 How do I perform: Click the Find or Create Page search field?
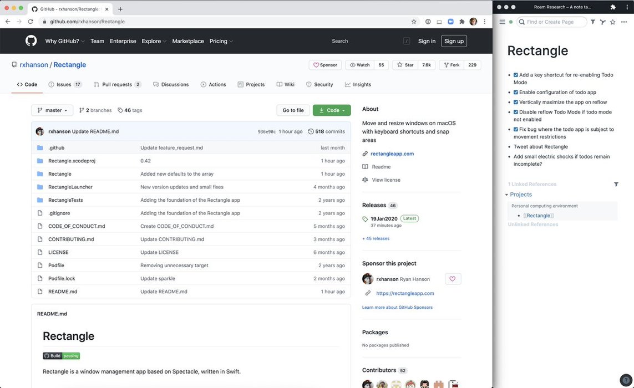554,22
